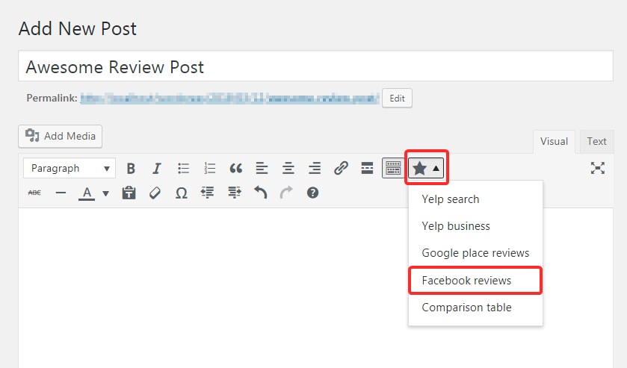Image resolution: width=627 pixels, height=368 pixels.
Task: Click the post title input field
Action: [315, 67]
